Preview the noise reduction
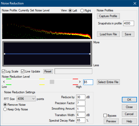 coord(111,121)
